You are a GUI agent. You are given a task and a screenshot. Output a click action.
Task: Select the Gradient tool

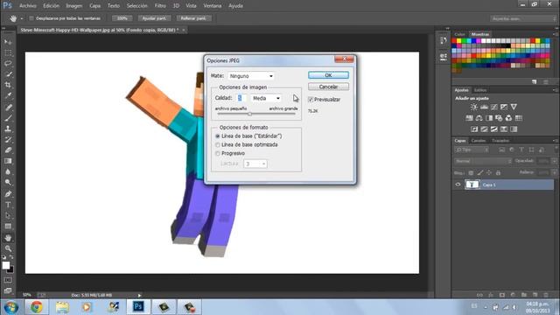[8, 161]
